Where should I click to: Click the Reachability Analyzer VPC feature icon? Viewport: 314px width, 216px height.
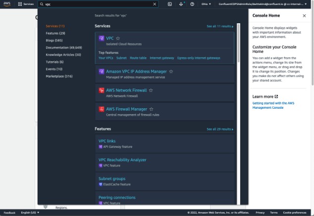[101, 166]
